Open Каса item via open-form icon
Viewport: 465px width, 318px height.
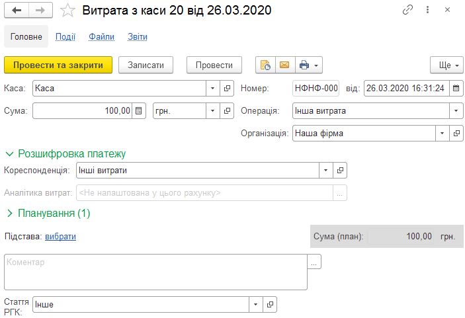[x=227, y=89]
